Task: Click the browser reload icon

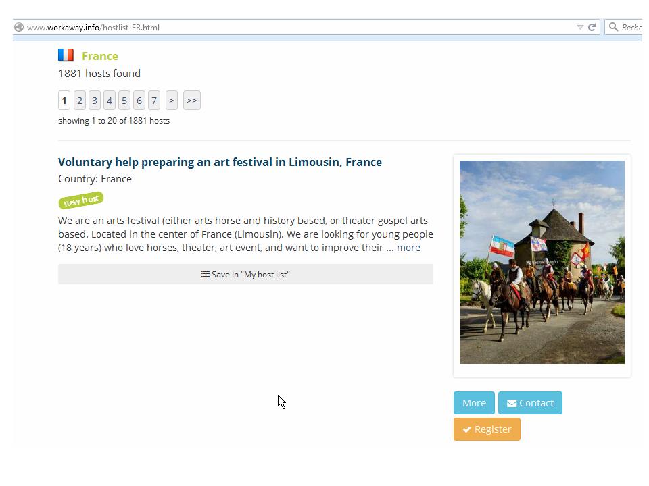Action: coord(592,27)
